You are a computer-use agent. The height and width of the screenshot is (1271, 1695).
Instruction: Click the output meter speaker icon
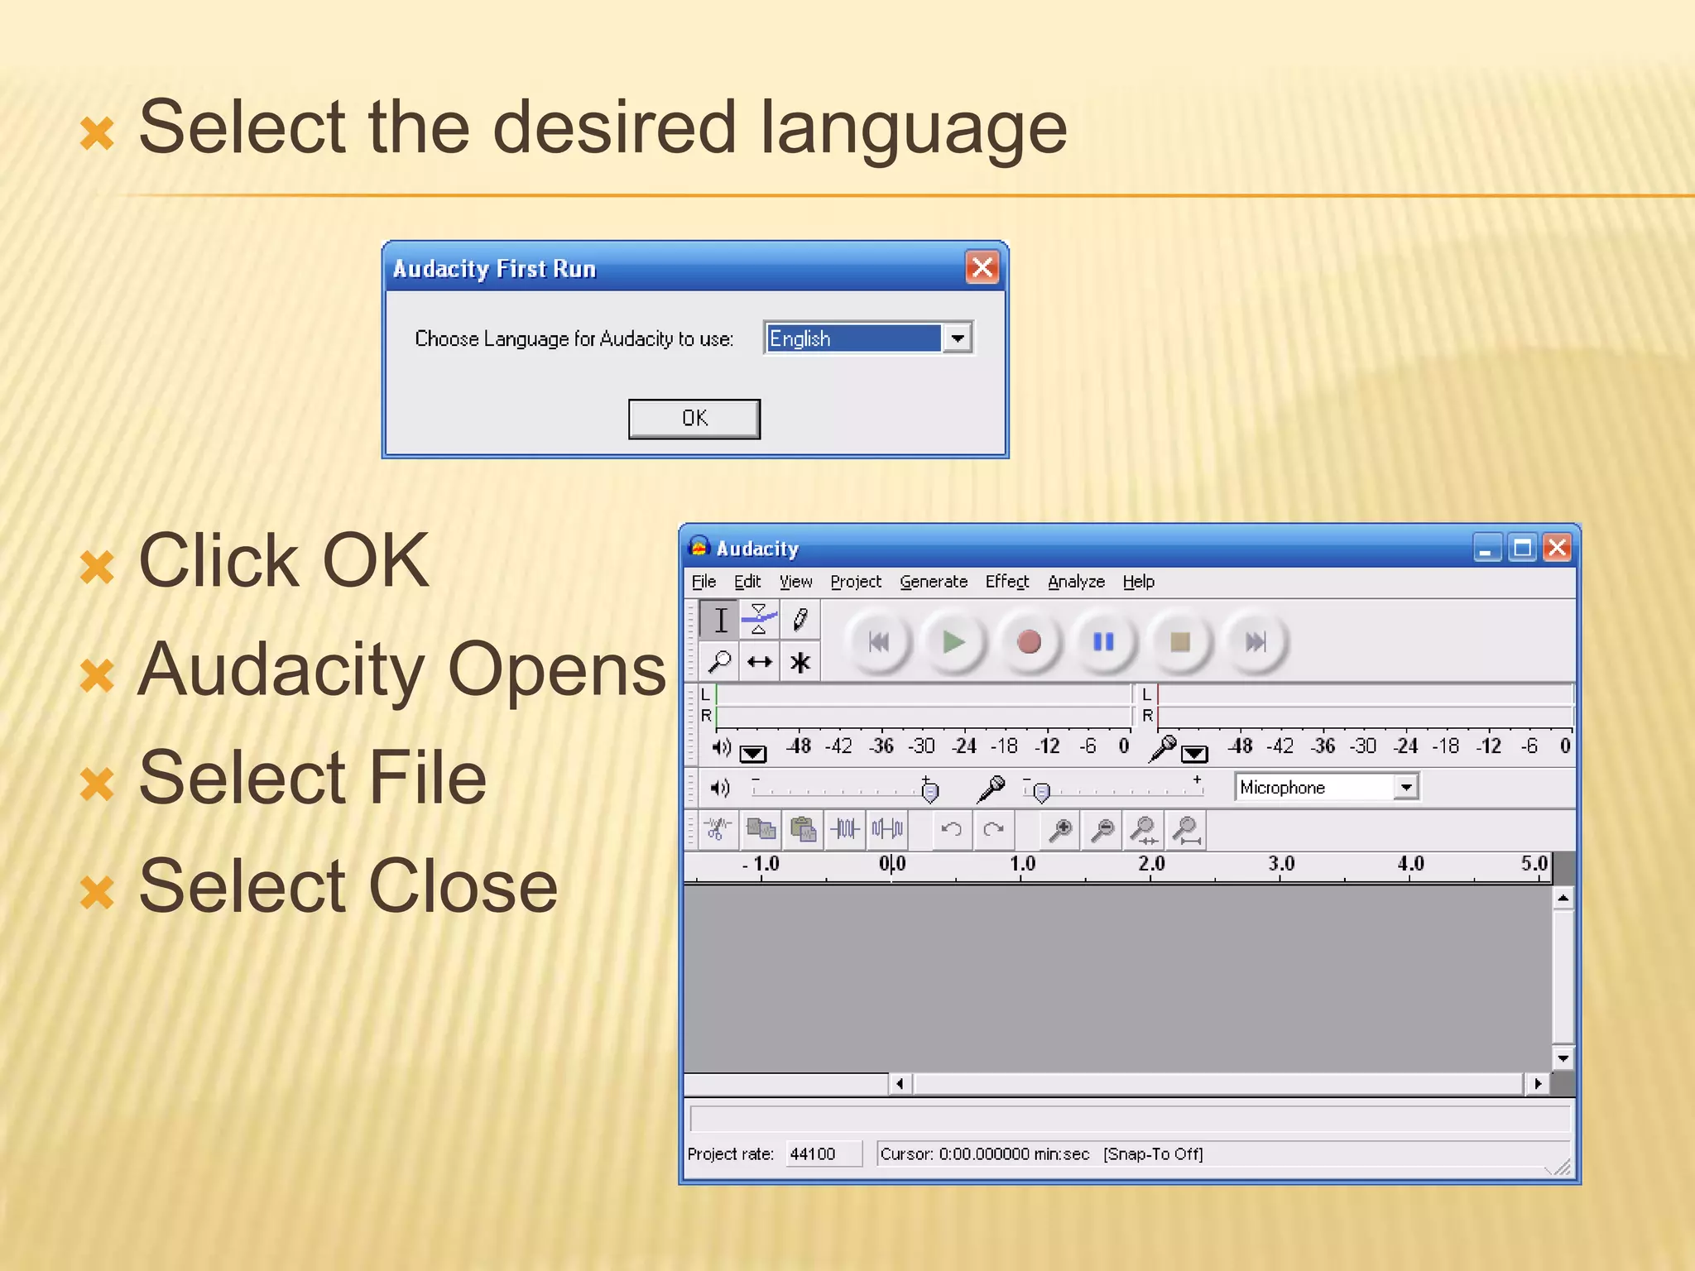721,747
